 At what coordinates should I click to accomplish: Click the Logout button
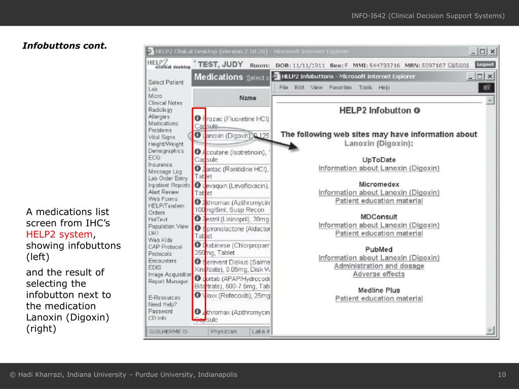(485, 64)
